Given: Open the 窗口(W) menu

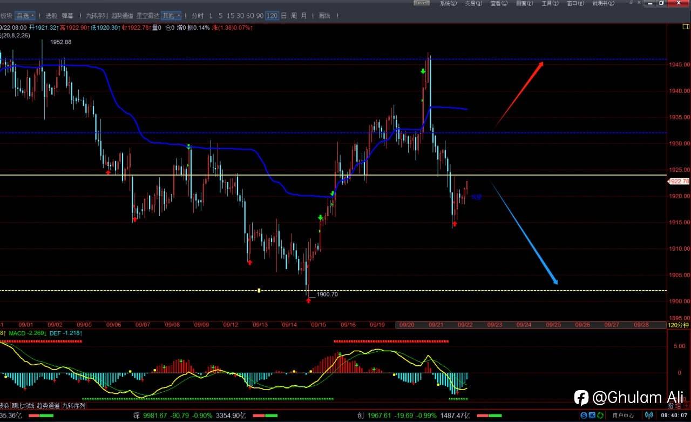Looking at the screenshot, I should [575, 3].
